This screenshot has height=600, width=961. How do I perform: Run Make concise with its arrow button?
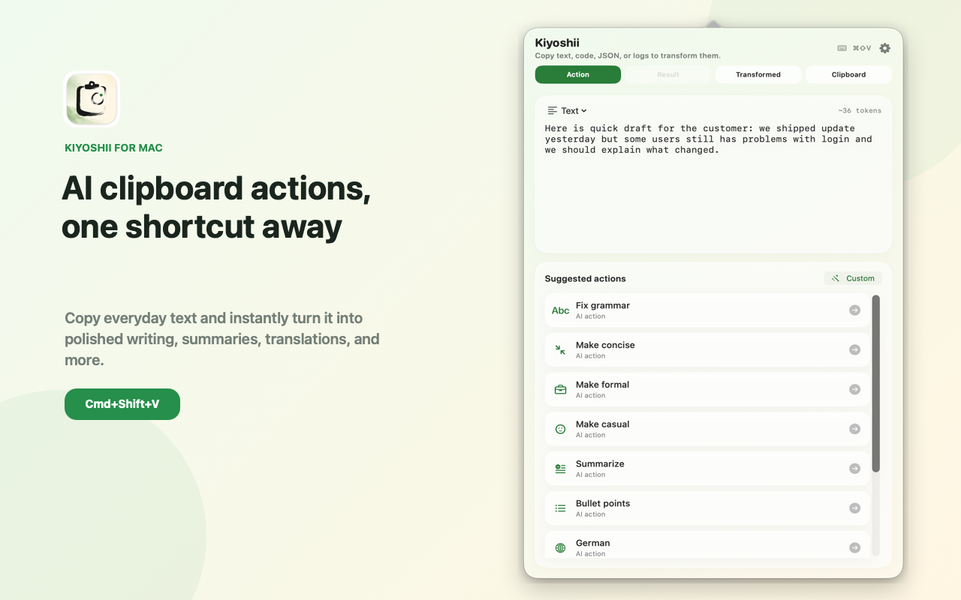pos(854,349)
